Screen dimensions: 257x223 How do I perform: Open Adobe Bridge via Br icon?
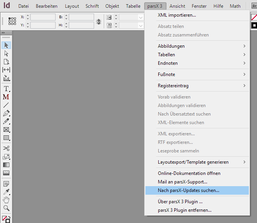coord(254,6)
